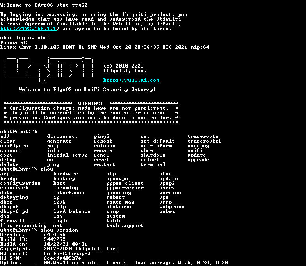The image size is (306, 266).
Task: Click the 'flow-accounting' show option
Action: click(x=23, y=226)
